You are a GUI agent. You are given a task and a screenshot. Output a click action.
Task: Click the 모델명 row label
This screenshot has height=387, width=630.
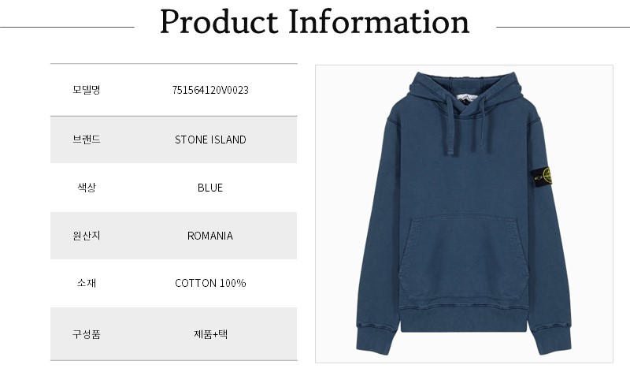[86, 90]
